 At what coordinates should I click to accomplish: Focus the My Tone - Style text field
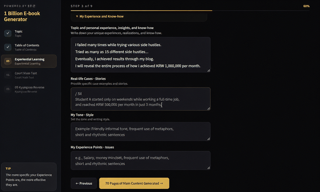[x=141, y=131]
